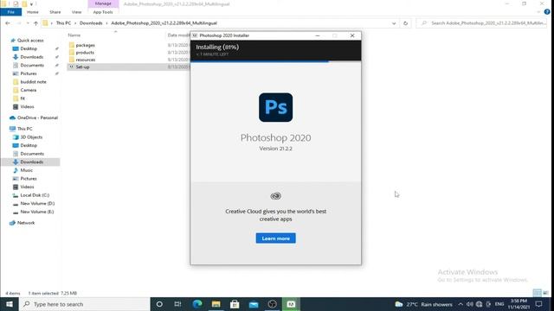554x311 pixels.
Task: Open the Camera folder in sidebar
Action: (29, 90)
